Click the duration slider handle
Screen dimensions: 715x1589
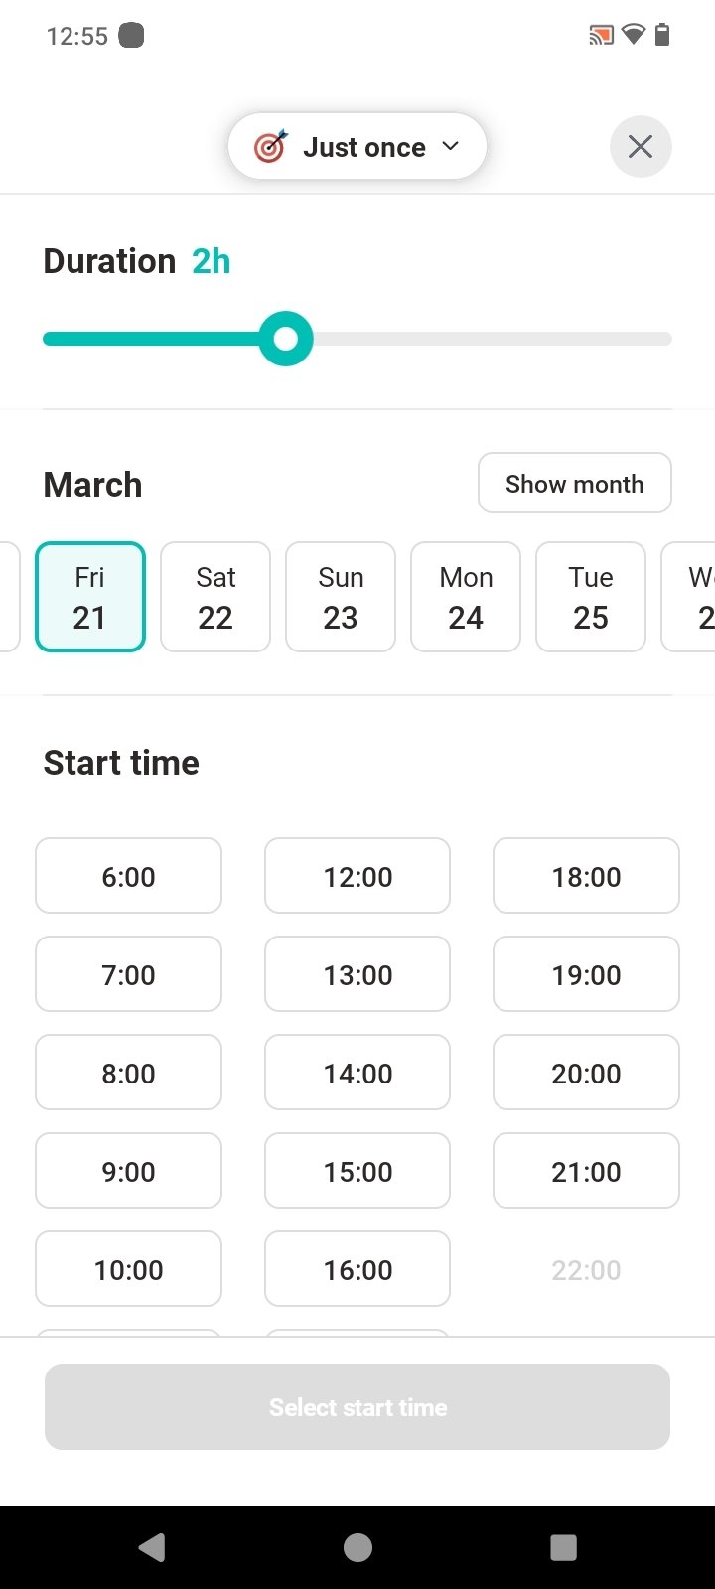point(286,339)
